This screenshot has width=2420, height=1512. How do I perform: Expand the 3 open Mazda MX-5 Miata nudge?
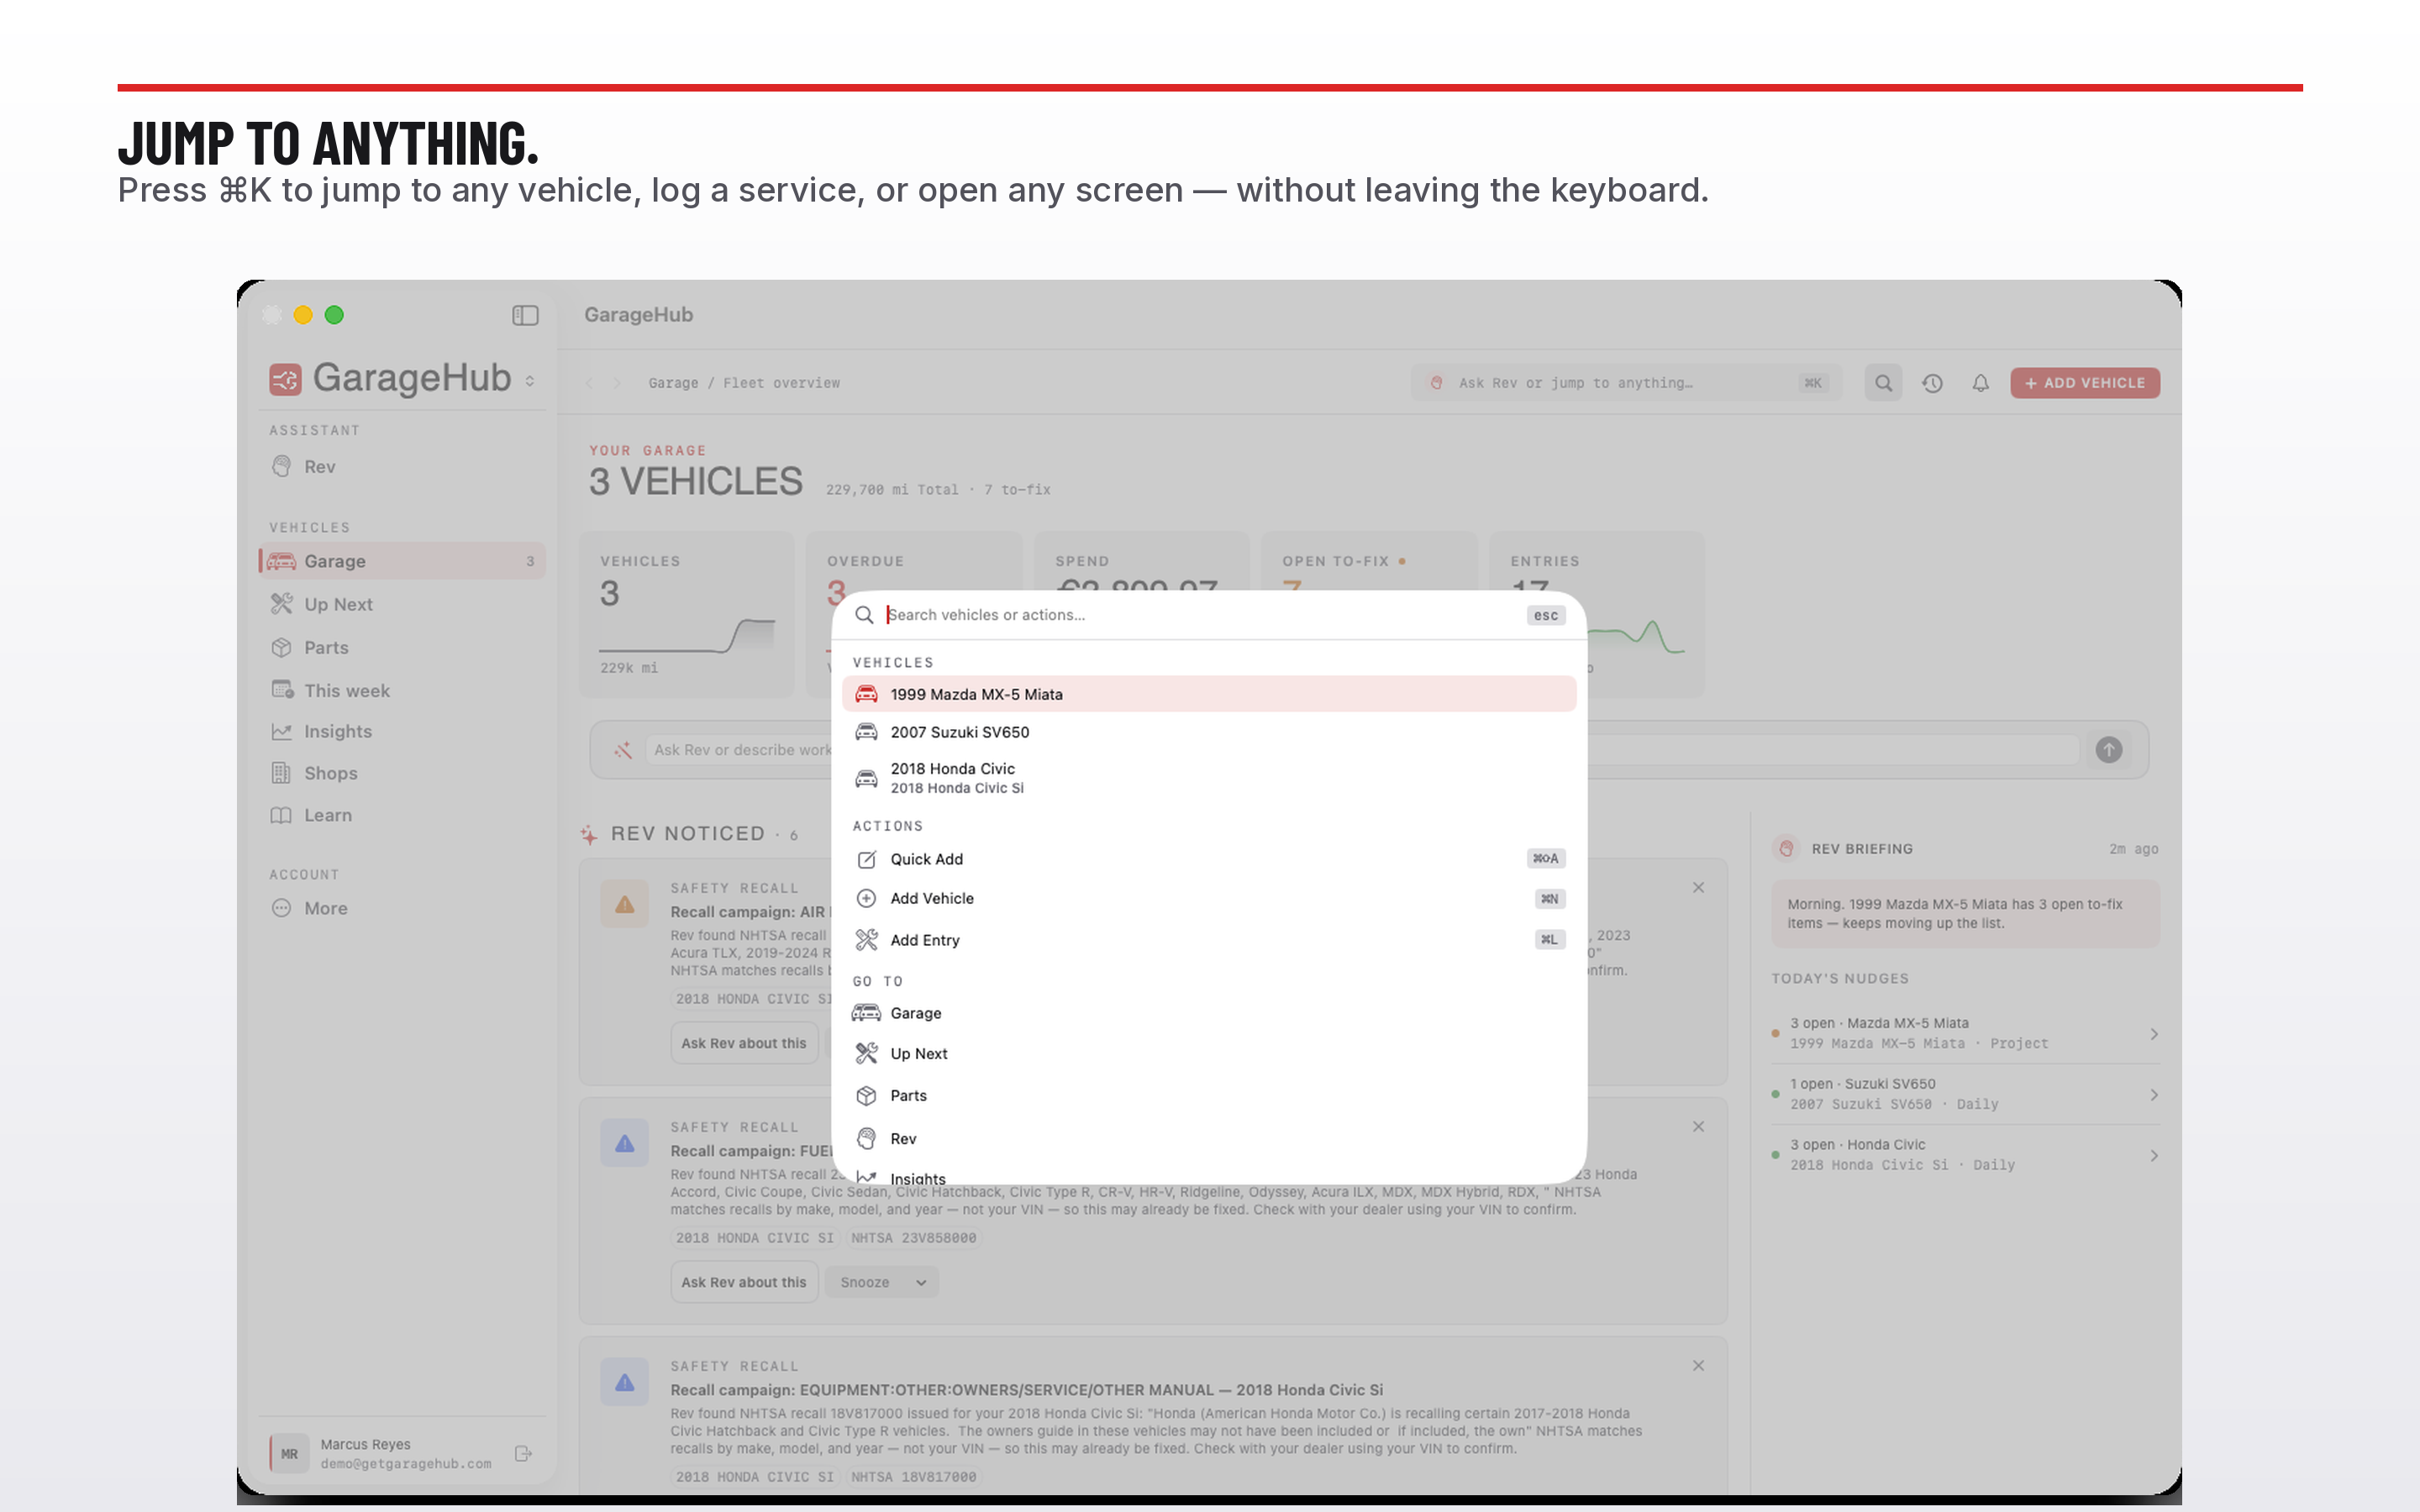click(1965, 1033)
